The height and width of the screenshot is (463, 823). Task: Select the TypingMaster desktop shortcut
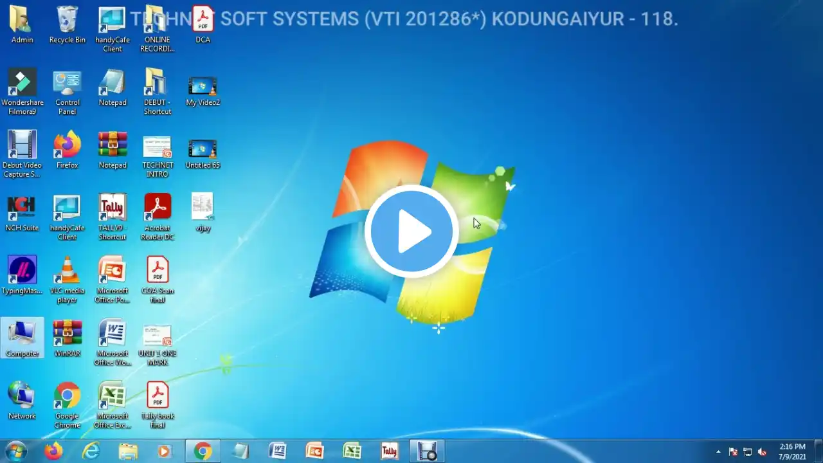22,275
